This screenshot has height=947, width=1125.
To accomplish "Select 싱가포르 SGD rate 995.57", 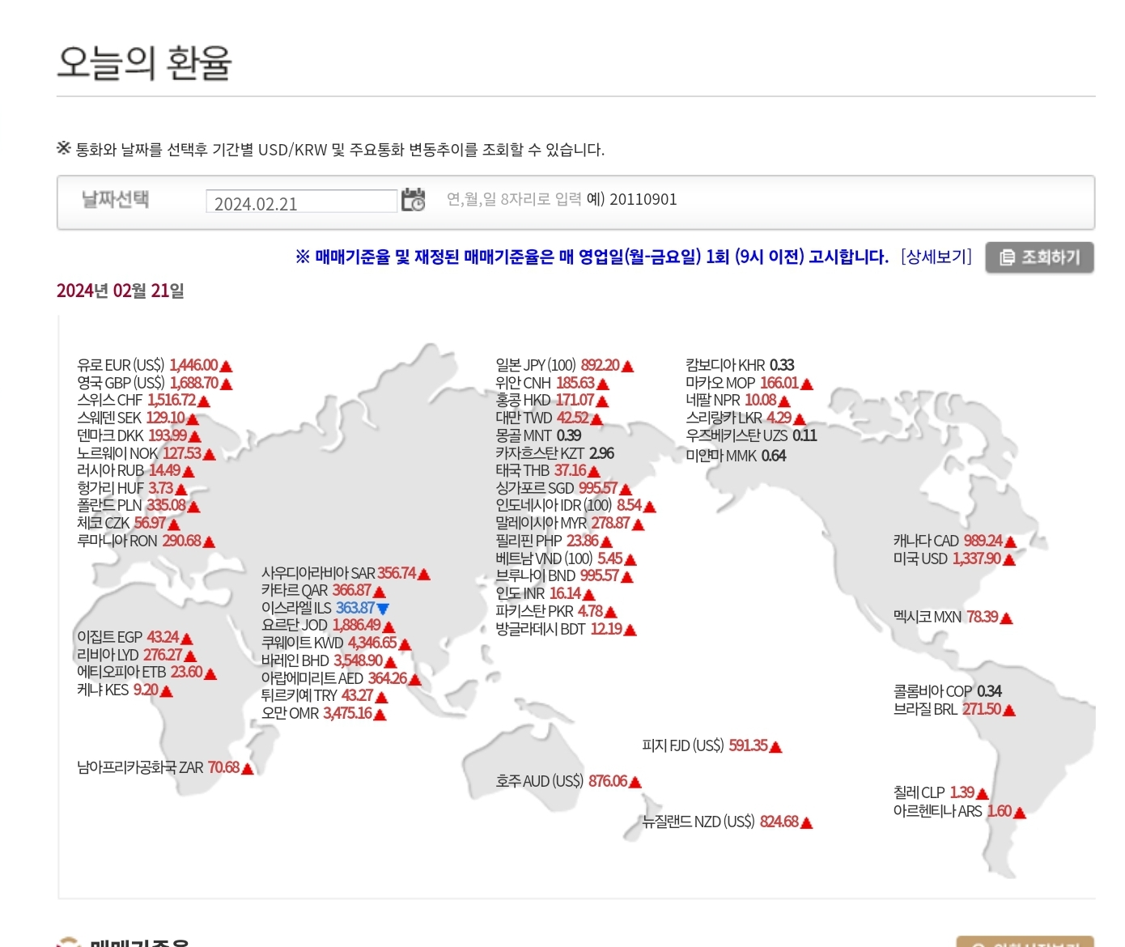I will 598,489.
